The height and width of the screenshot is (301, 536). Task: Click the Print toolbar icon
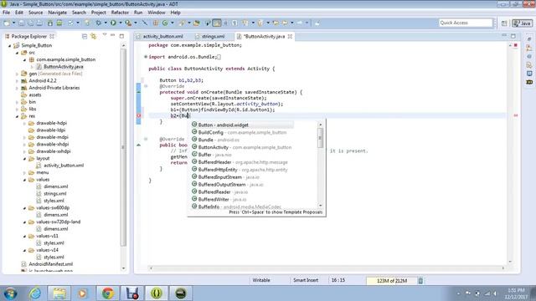point(39,23)
